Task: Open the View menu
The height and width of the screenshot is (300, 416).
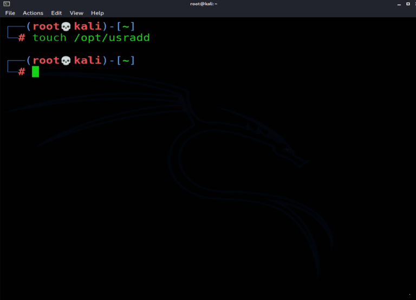Action: 76,13
